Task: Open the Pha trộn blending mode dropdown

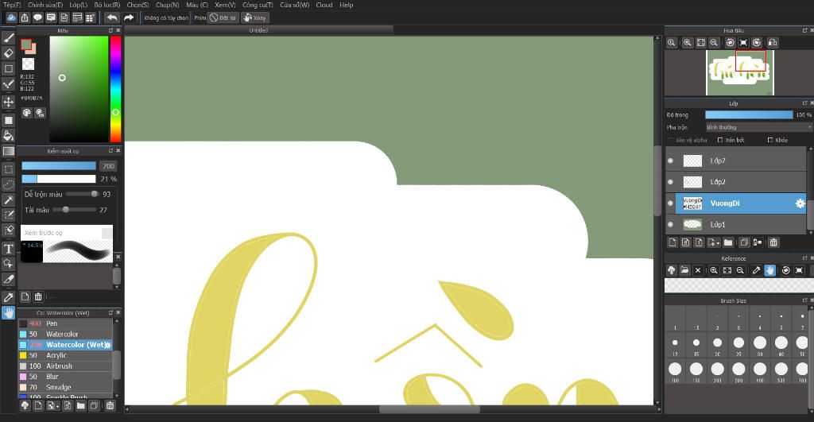Action: coord(758,127)
